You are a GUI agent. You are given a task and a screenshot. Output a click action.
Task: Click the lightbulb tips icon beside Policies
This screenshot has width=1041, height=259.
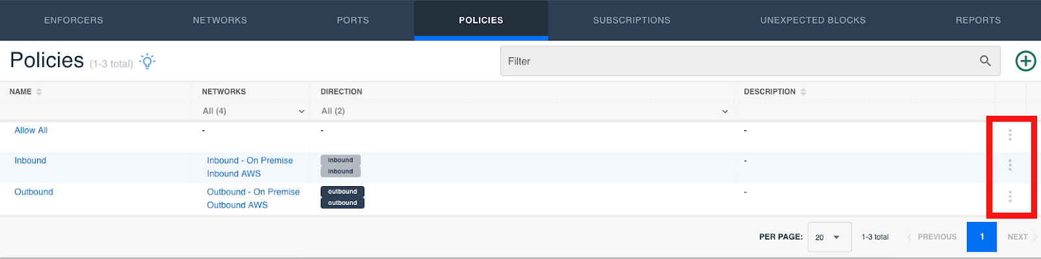click(148, 61)
